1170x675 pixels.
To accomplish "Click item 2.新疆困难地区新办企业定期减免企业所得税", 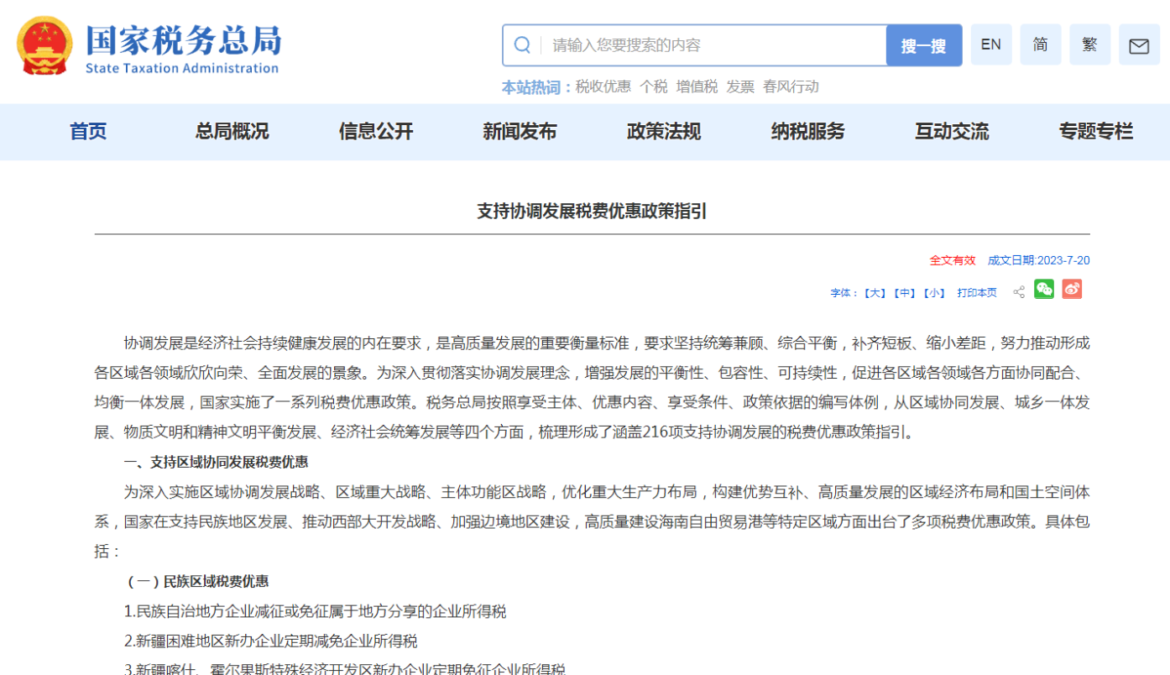I will tap(271, 641).
